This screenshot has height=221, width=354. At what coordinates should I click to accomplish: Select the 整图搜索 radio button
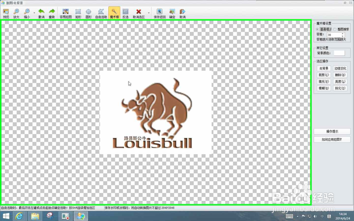335,29
